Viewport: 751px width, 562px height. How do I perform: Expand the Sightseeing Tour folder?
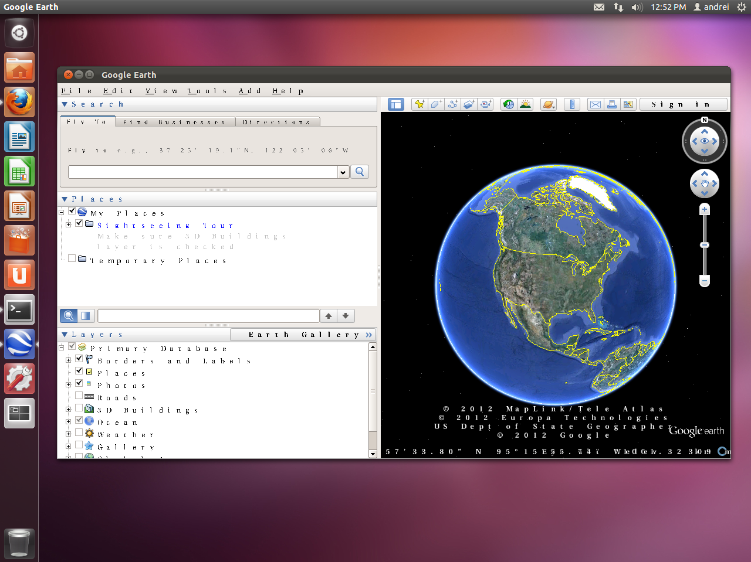click(69, 224)
